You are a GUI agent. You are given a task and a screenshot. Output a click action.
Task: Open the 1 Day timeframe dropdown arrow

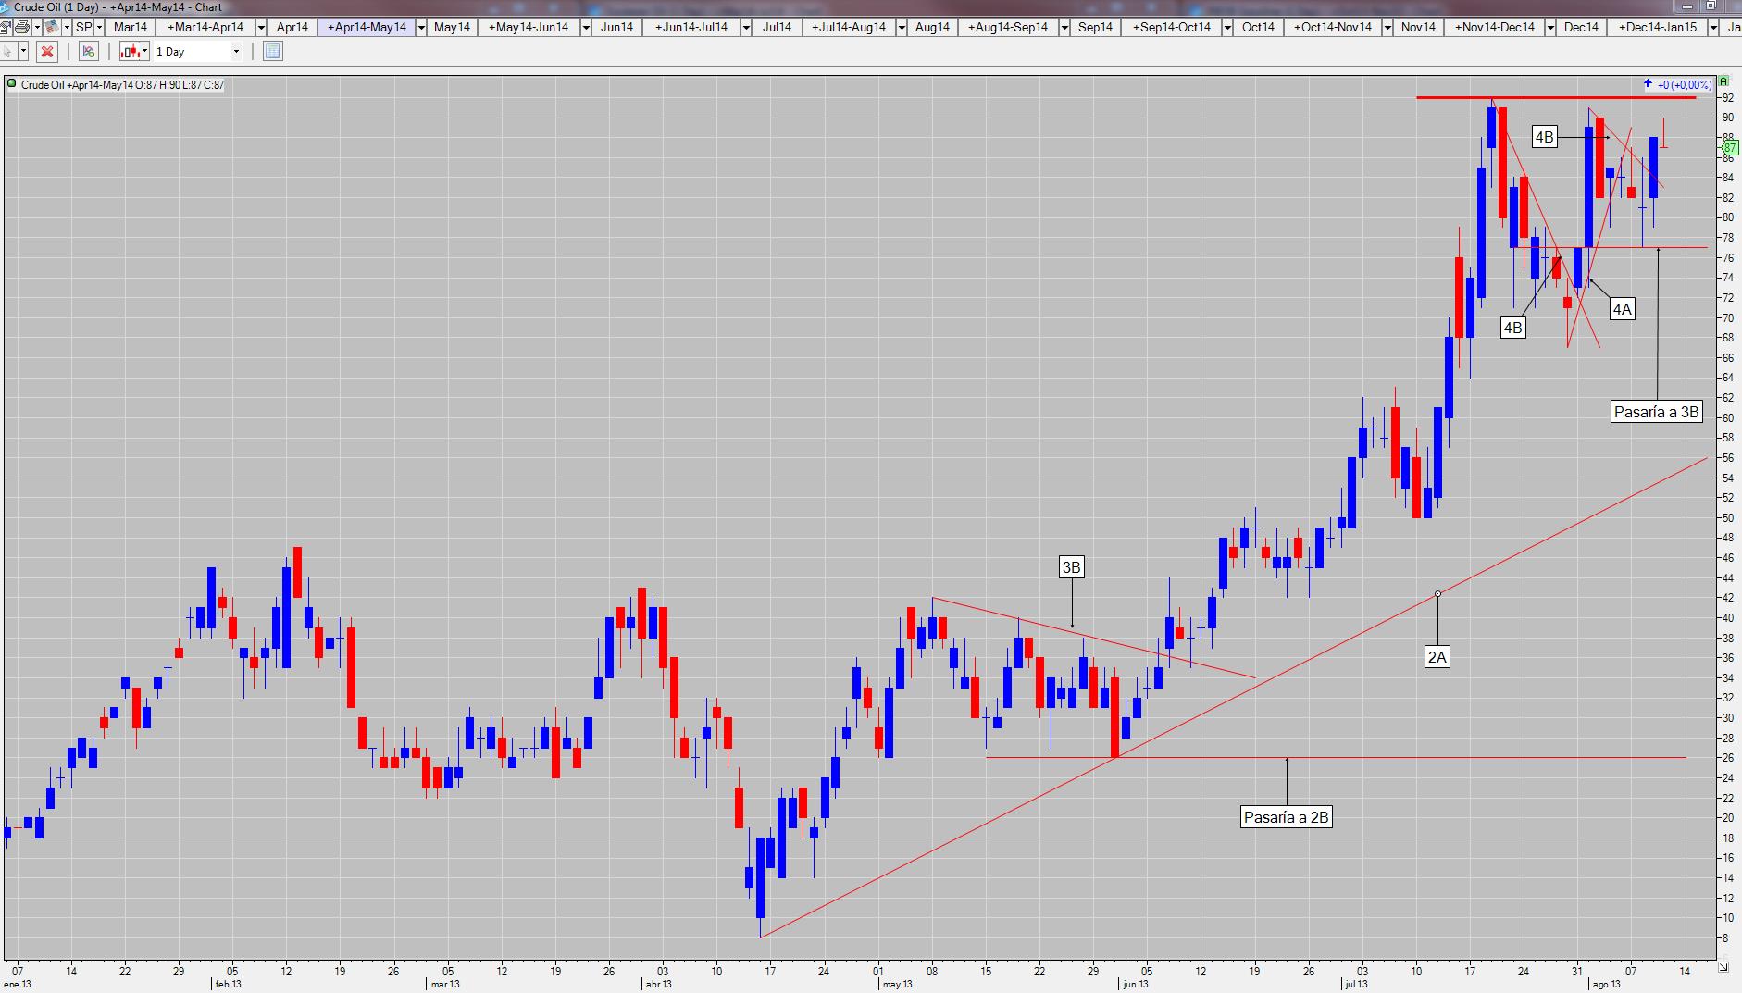[236, 52]
